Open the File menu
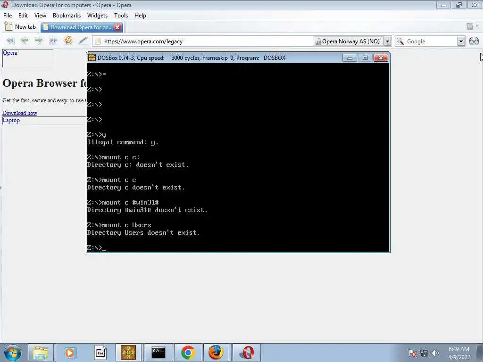The image size is (483, 362). click(x=8, y=16)
